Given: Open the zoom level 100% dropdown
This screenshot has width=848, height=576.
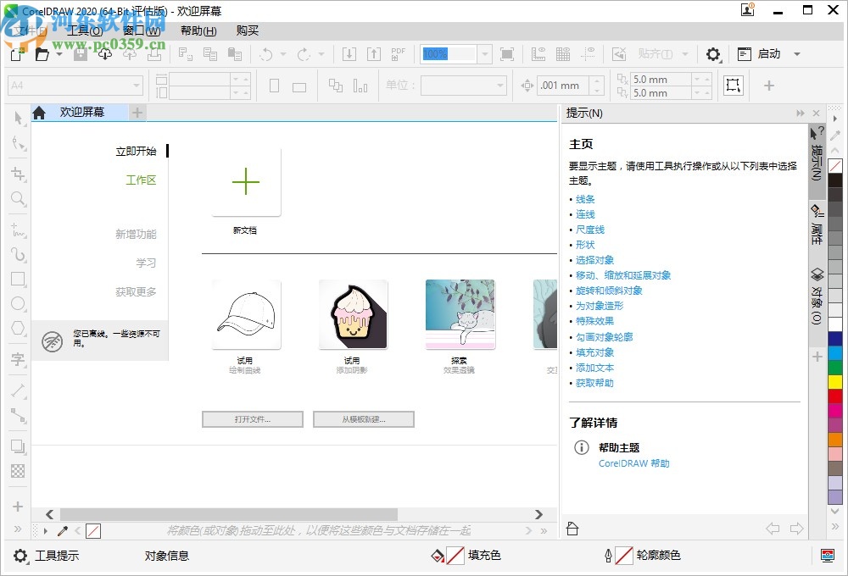Looking at the screenshot, I should (483, 53).
